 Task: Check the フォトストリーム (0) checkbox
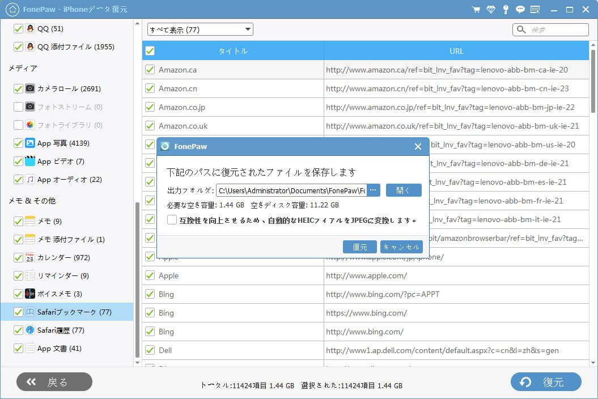tap(18, 107)
